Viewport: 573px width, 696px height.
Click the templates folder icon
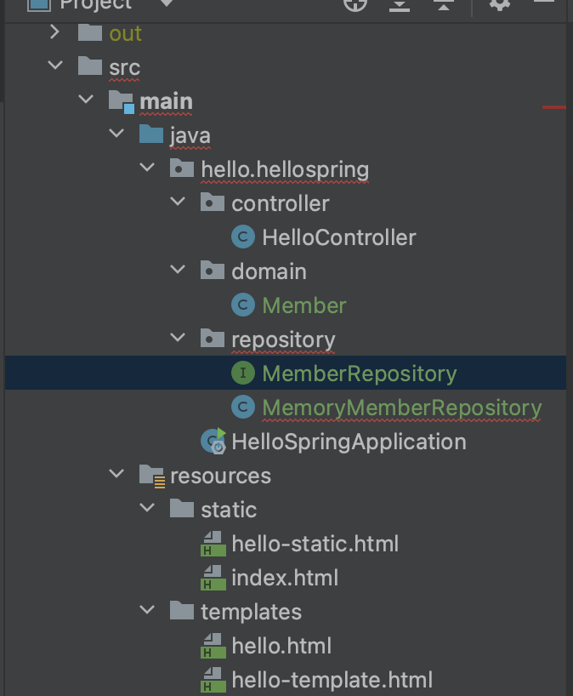pyautogui.click(x=182, y=610)
